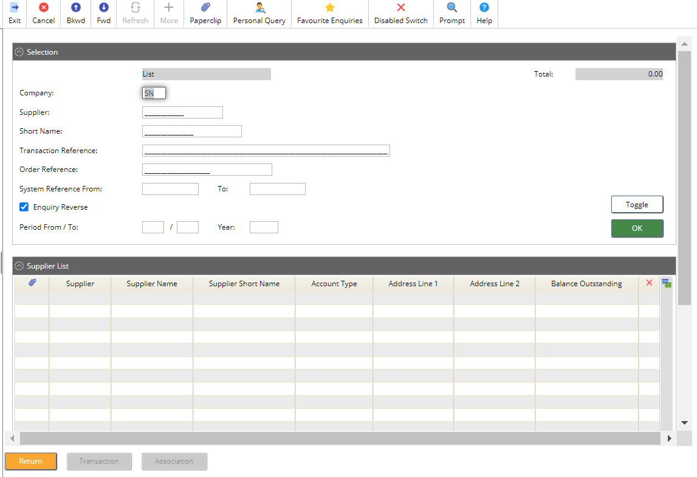Click the paperclip column icon in Supplier List

click(32, 283)
